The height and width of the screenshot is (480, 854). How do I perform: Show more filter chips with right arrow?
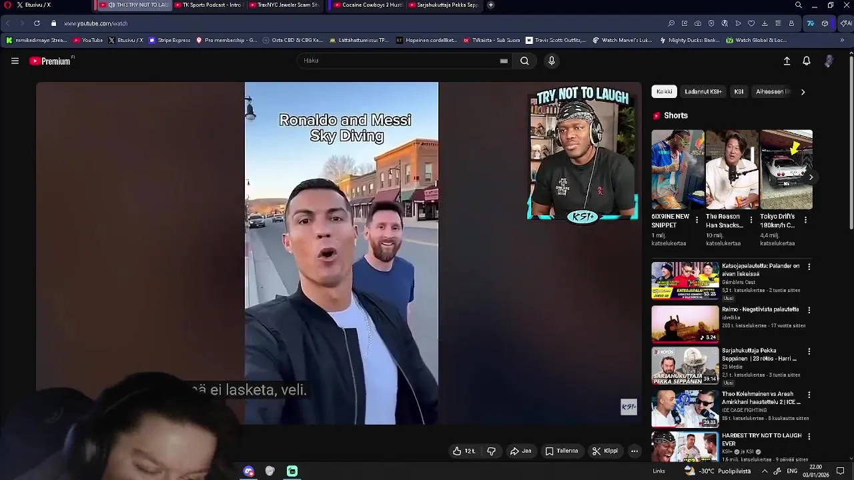pos(803,92)
